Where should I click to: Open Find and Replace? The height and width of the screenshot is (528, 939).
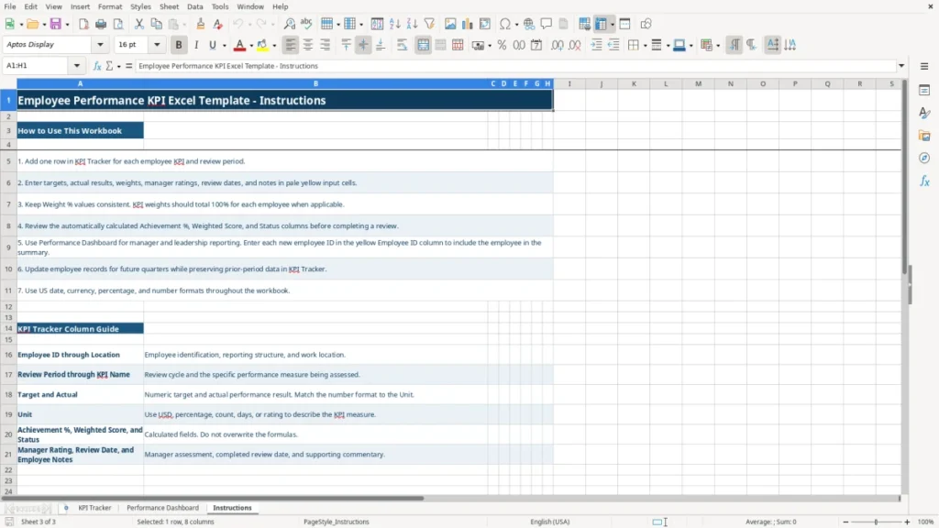[x=289, y=24]
